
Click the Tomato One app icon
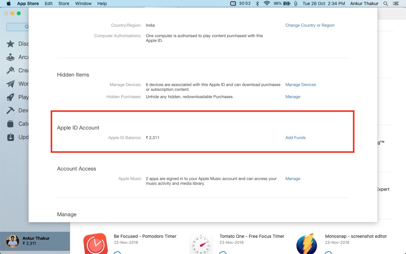(201, 244)
